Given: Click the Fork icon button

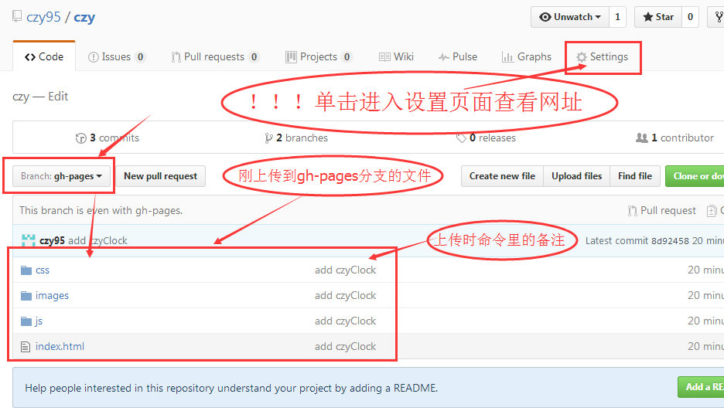Looking at the screenshot, I should (716, 17).
